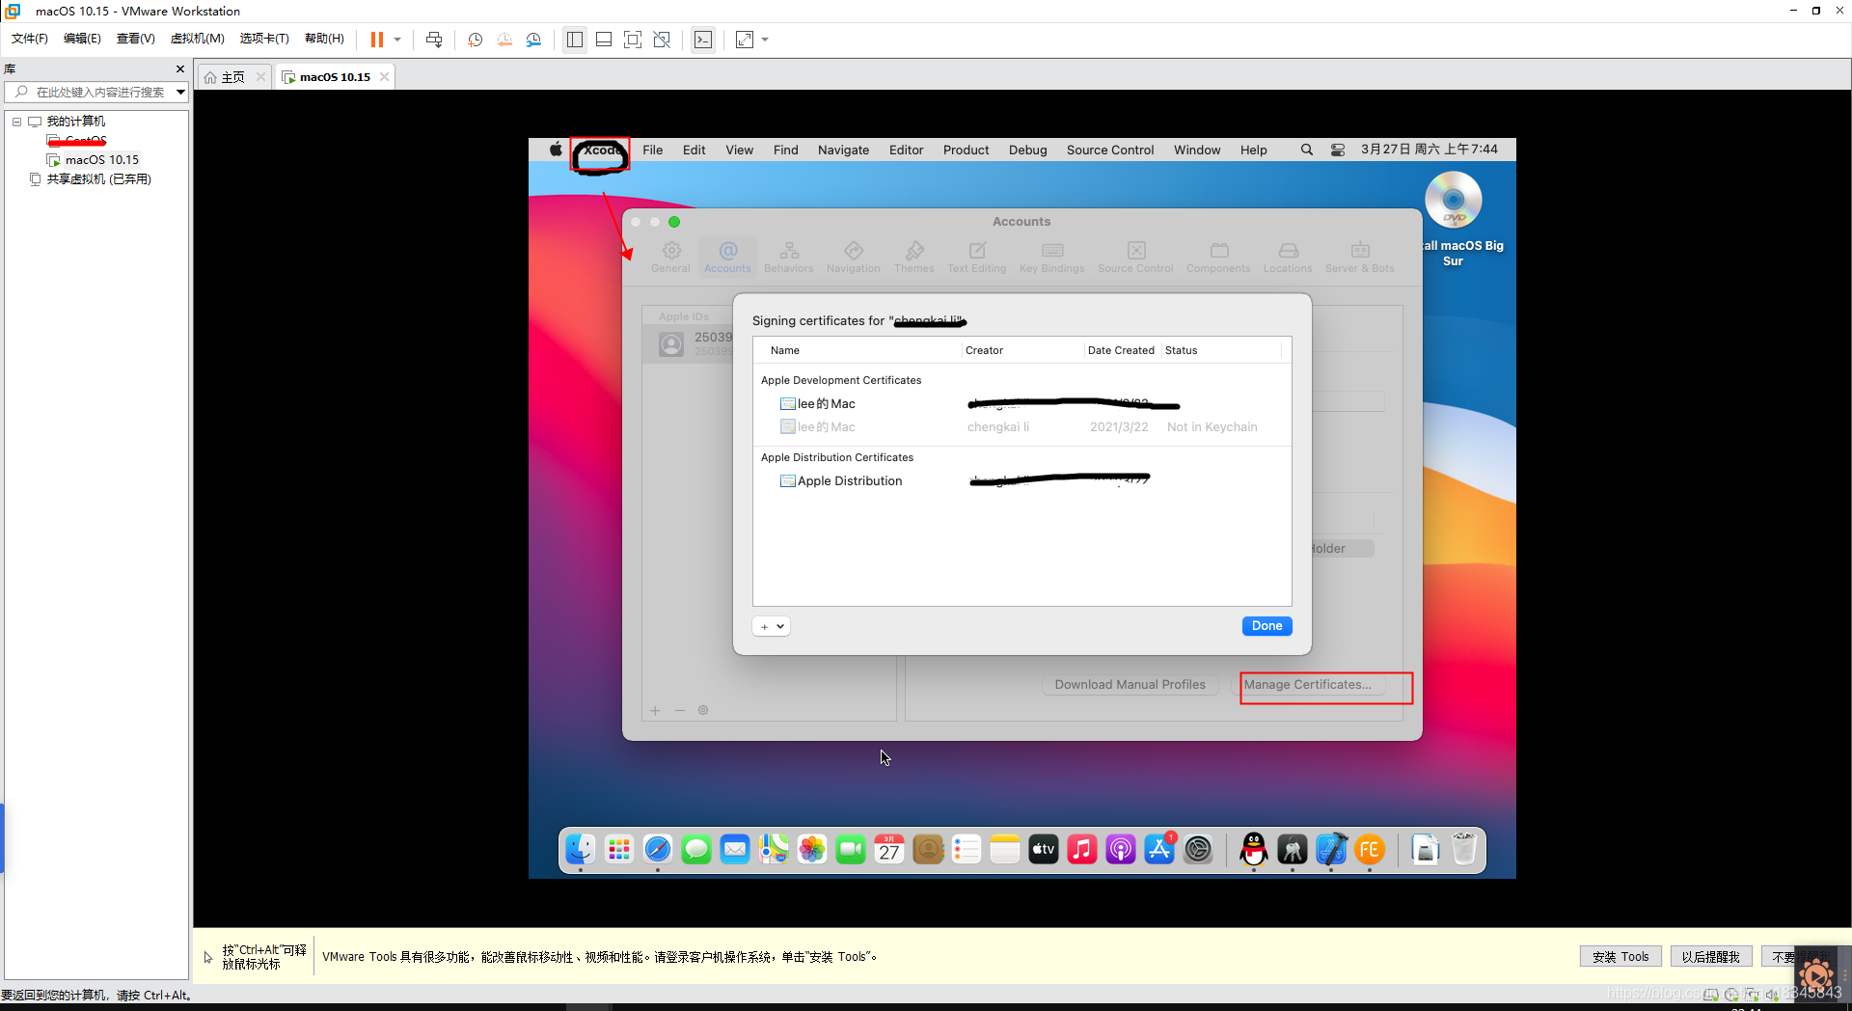Toggle Unity mode in VMware toolbar
This screenshot has width=1852, height=1011.
662,40
